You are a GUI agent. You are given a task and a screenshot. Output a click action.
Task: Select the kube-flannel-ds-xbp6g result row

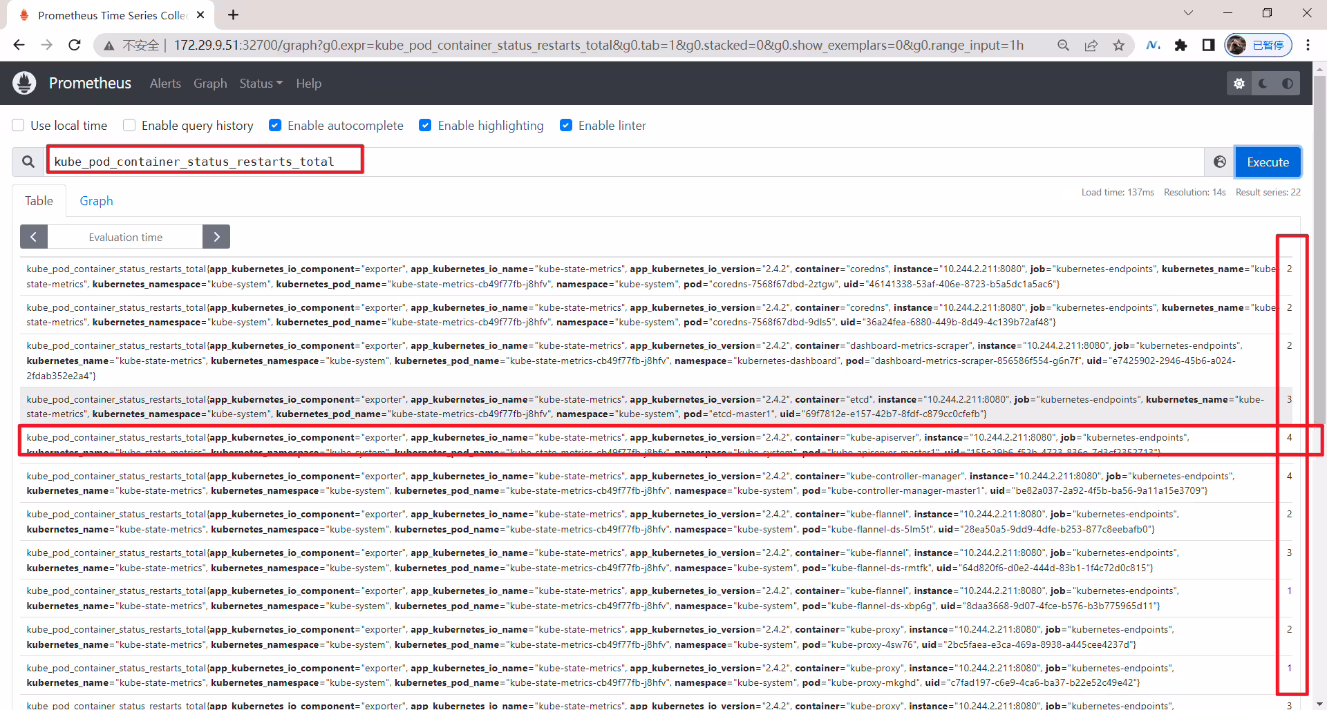(657, 598)
